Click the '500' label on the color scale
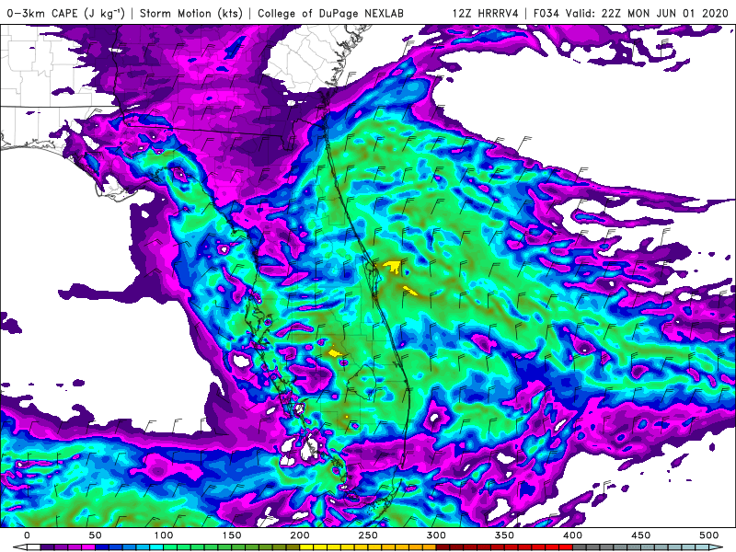Screen dimensions: 736x552 click(708, 535)
